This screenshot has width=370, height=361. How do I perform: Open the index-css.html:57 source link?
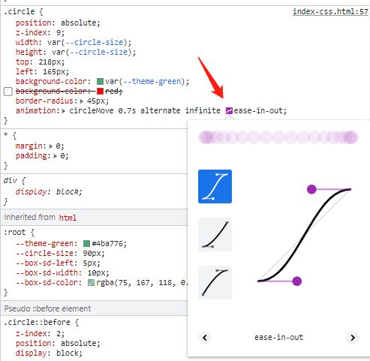[330, 11]
